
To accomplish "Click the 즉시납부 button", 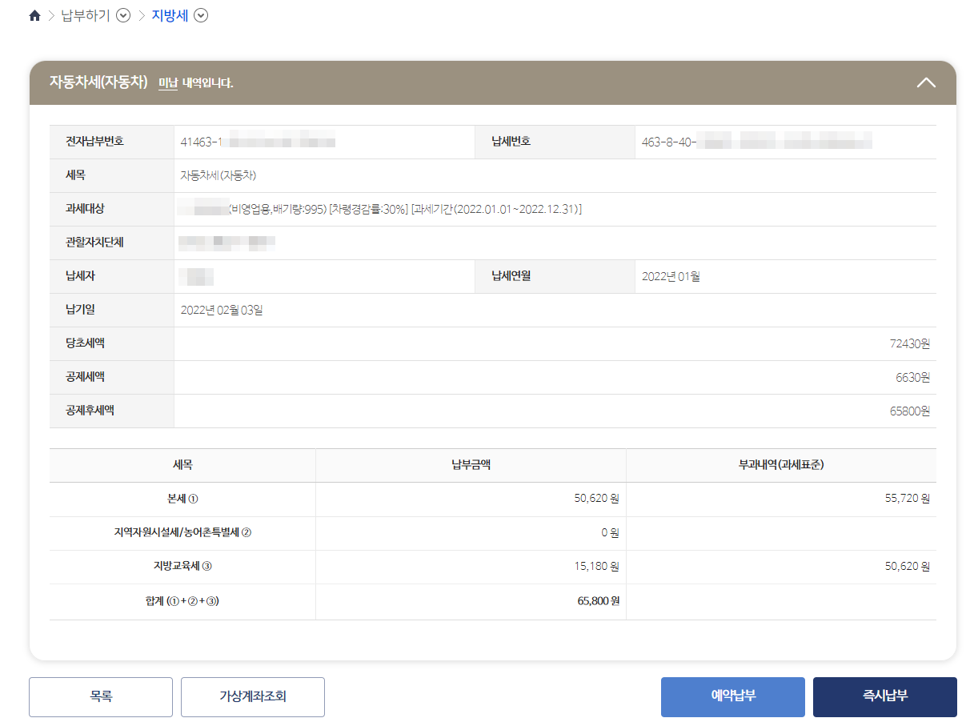I will click(x=885, y=696).
